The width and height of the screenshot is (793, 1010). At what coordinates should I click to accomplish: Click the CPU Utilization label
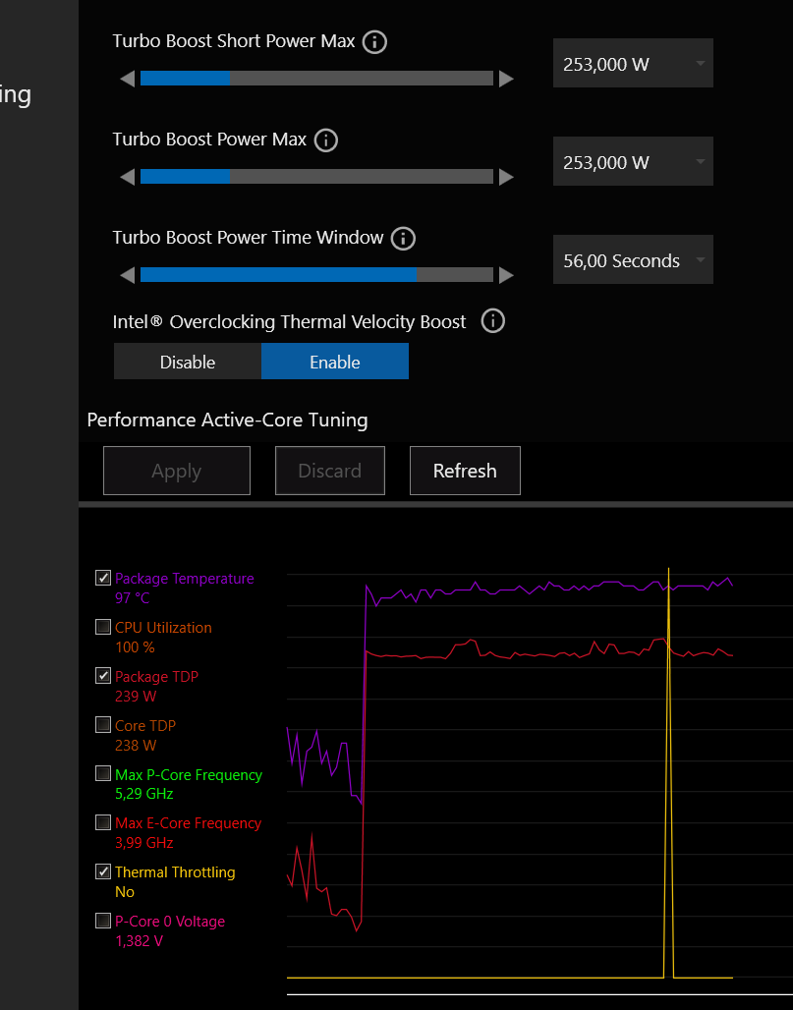[x=163, y=628]
